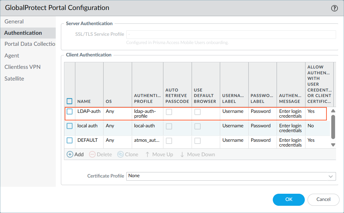Switch to the General tab

point(14,21)
